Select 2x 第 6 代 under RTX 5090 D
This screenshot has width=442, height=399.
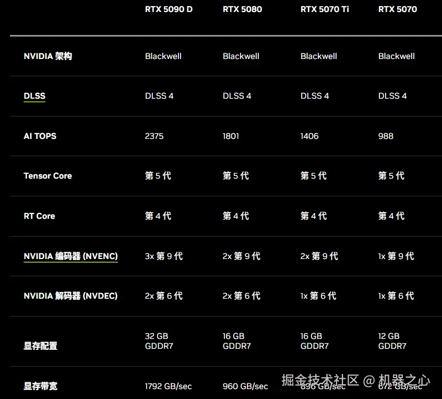[x=164, y=296]
